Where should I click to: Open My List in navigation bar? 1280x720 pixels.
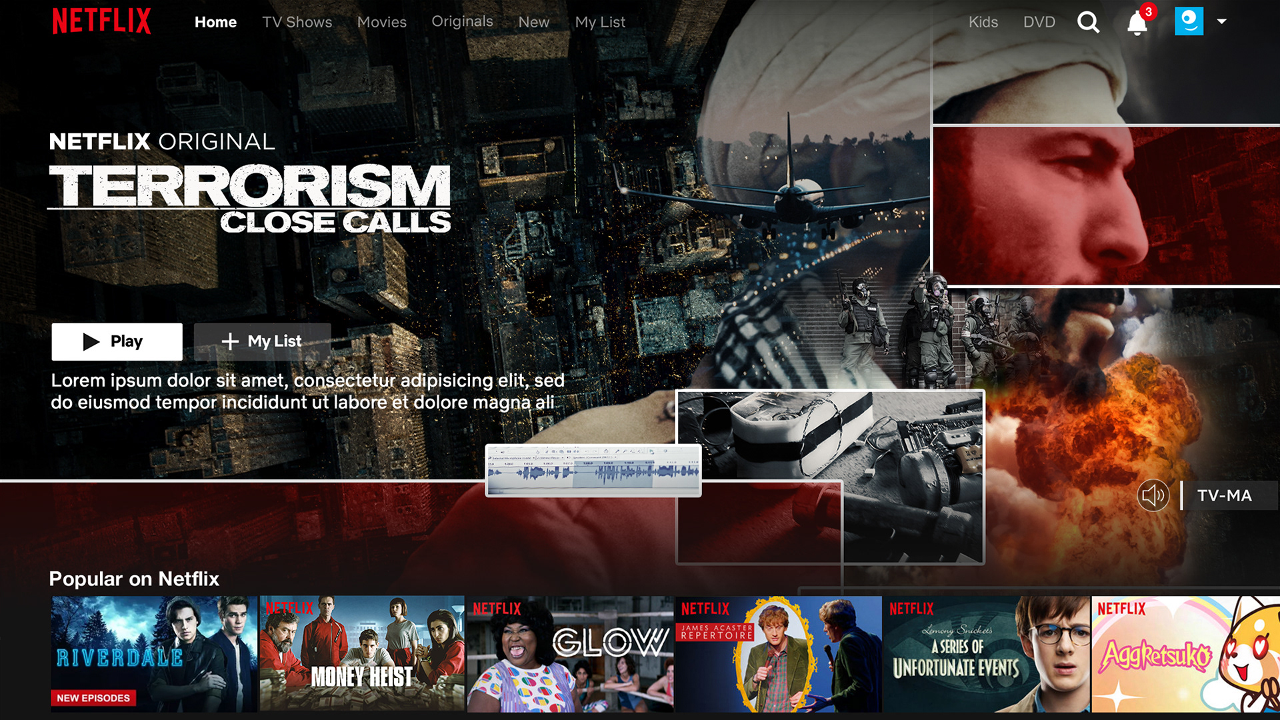click(600, 22)
